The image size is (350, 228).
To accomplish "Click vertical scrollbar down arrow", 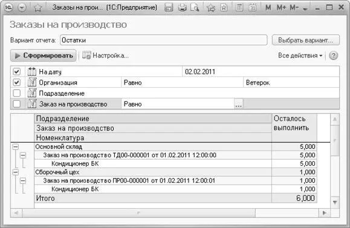I will [335, 203].
